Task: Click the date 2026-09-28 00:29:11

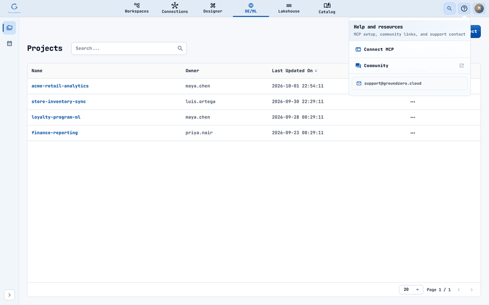Action: pos(297,117)
